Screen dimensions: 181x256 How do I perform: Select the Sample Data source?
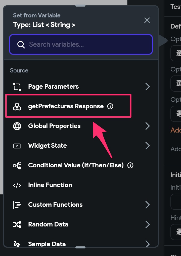click(47, 244)
